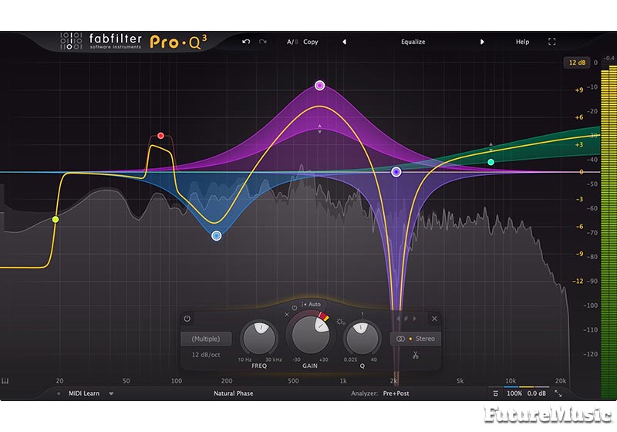617x432 pixels.
Task: Click the FREQ knob
Action: coord(259,338)
